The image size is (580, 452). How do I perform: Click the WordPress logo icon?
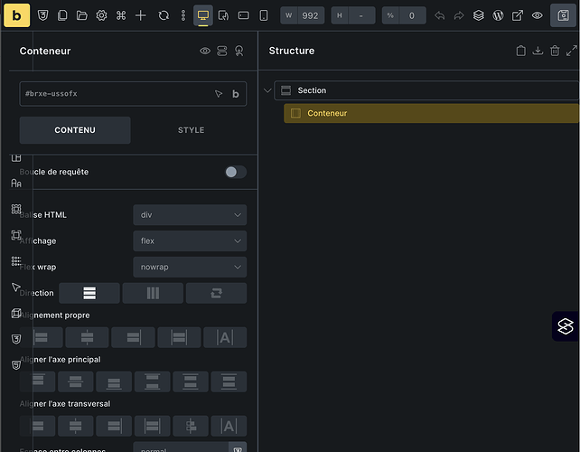coord(498,15)
